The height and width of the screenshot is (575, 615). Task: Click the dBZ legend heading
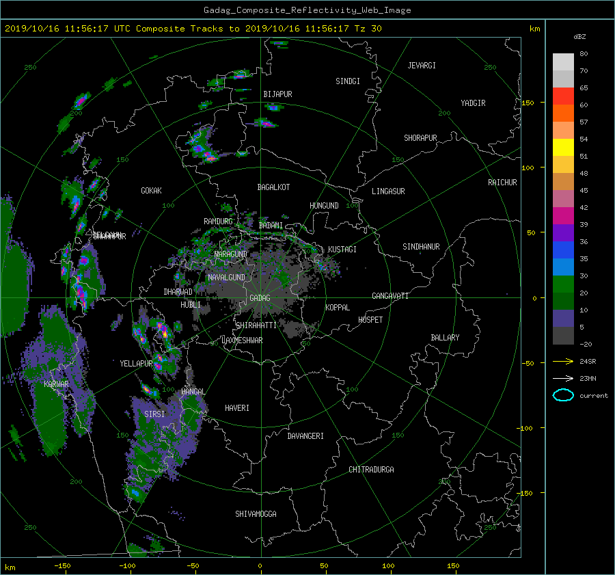pyautogui.click(x=579, y=37)
